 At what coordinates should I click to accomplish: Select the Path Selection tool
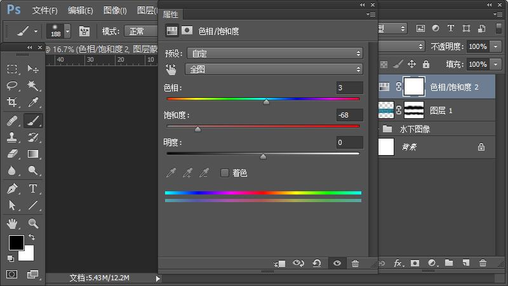(x=12, y=205)
